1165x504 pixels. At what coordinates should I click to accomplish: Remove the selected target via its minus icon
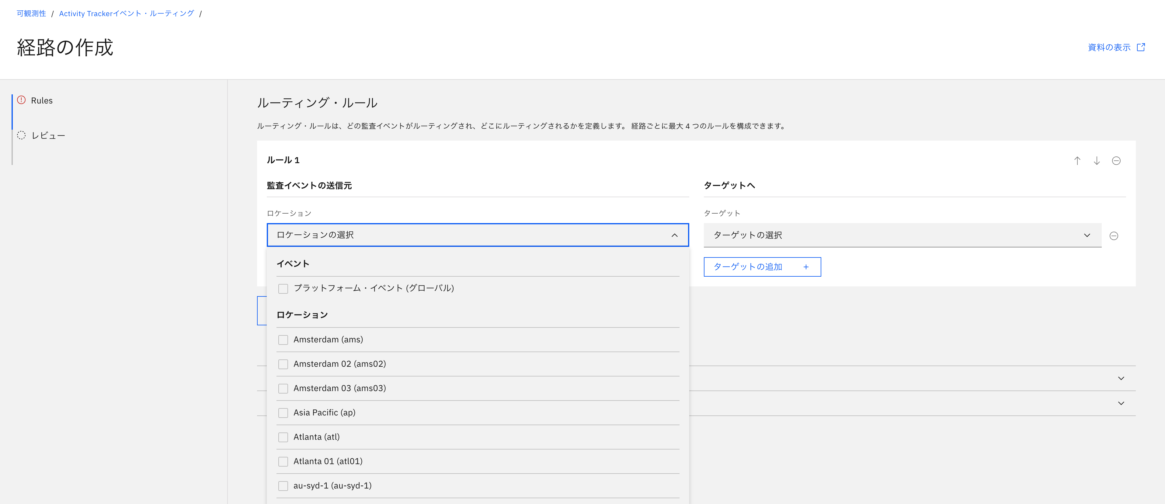point(1114,235)
